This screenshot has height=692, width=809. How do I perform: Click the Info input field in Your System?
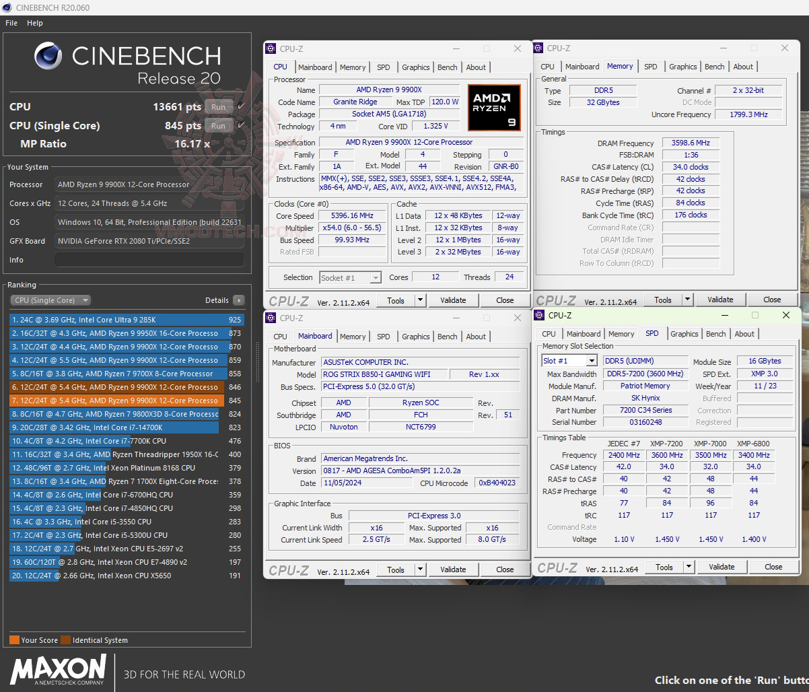pyautogui.click(x=149, y=260)
